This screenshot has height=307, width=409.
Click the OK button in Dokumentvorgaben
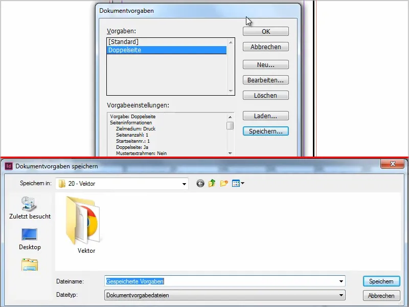coord(265,31)
